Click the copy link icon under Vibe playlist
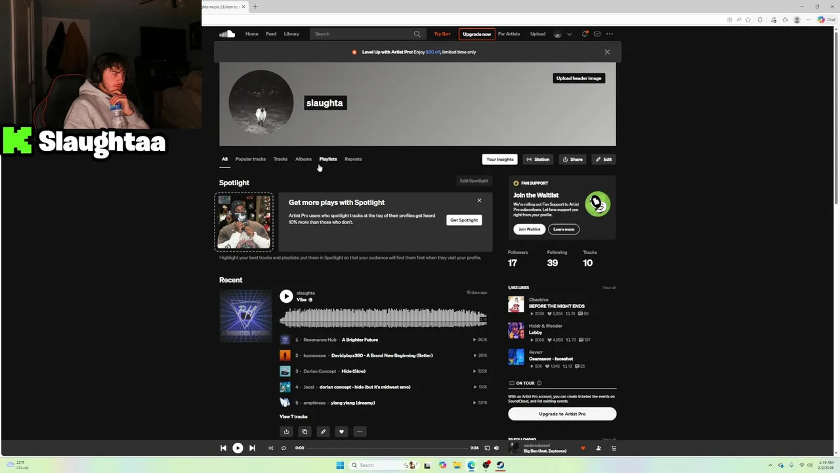 click(304, 432)
